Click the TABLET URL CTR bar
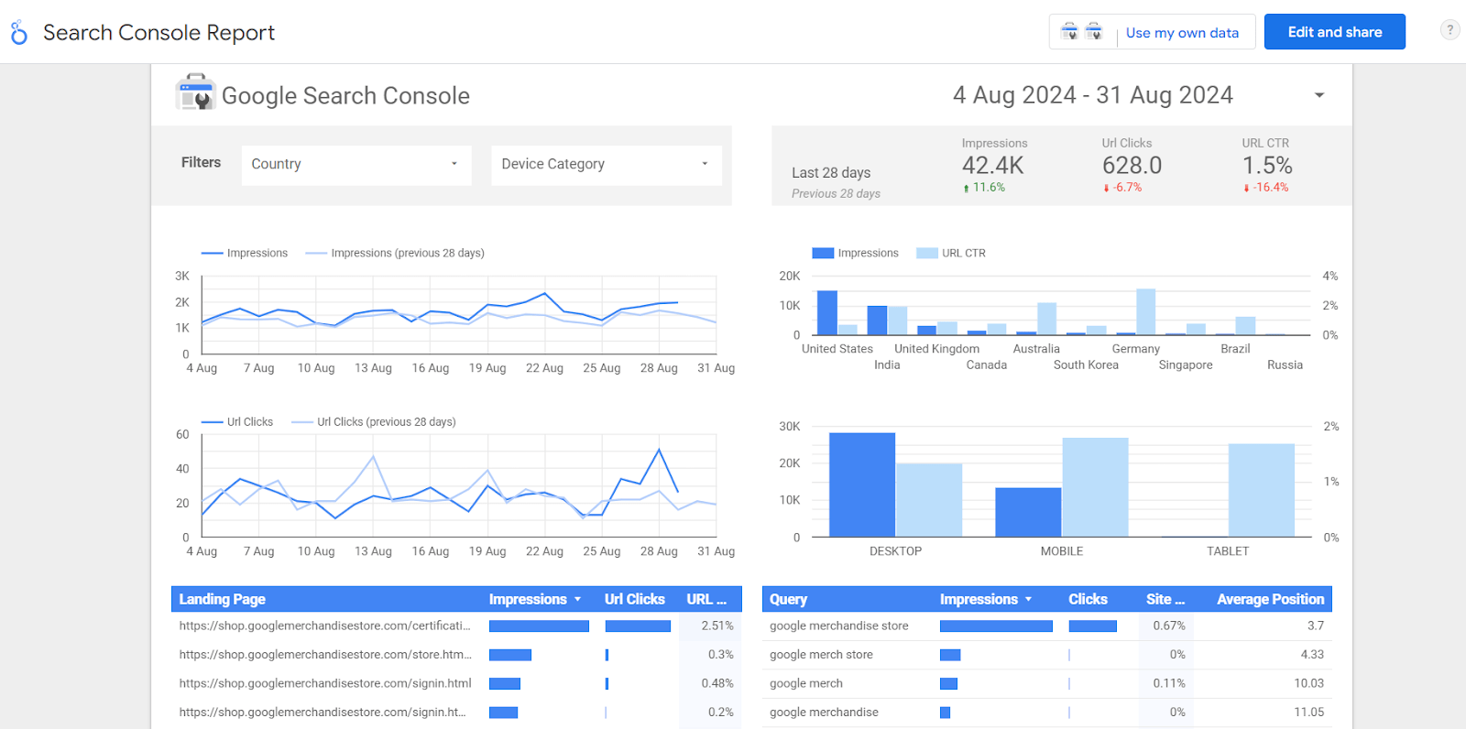 1262,490
